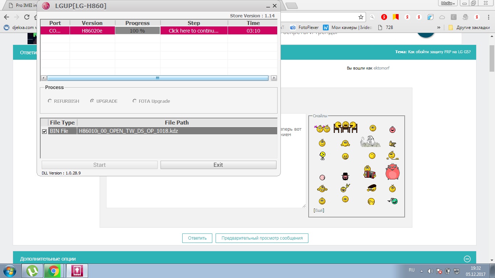Image resolution: width=495 pixels, height=278 pixels.
Task: Click the accordion-playing smiley
Action: pos(369,172)
